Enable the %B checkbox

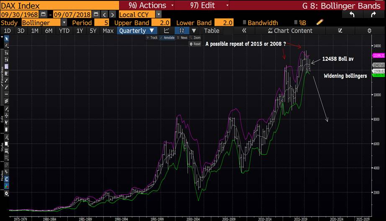[x=296, y=23]
